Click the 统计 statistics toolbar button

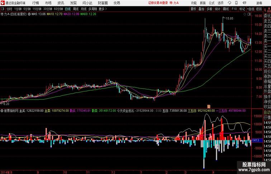pos(218,9)
